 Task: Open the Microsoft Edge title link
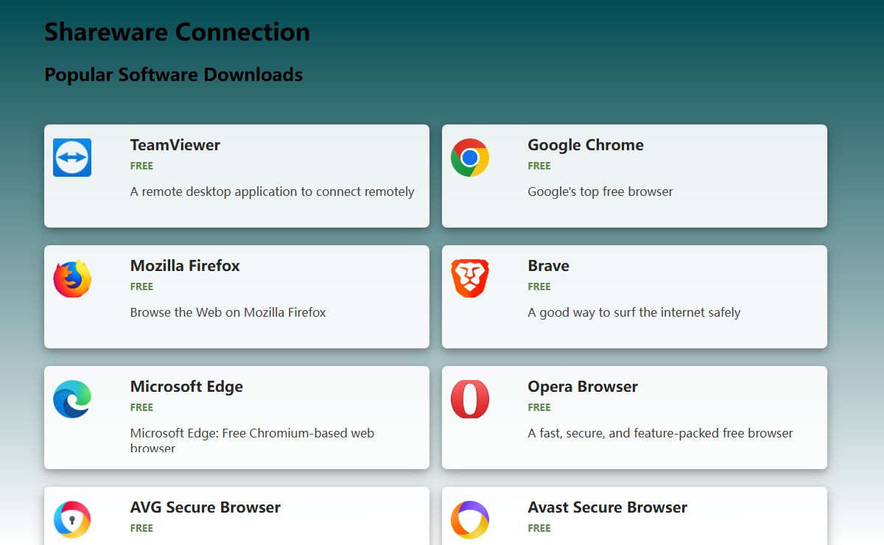point(186,387)
